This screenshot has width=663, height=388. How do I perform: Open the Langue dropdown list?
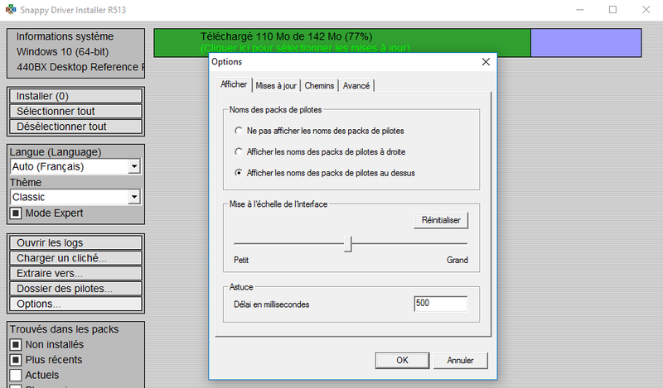coord(133,167)
